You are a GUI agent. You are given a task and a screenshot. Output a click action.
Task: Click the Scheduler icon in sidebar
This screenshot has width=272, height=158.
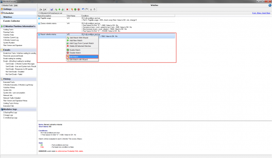coord(2,13)
